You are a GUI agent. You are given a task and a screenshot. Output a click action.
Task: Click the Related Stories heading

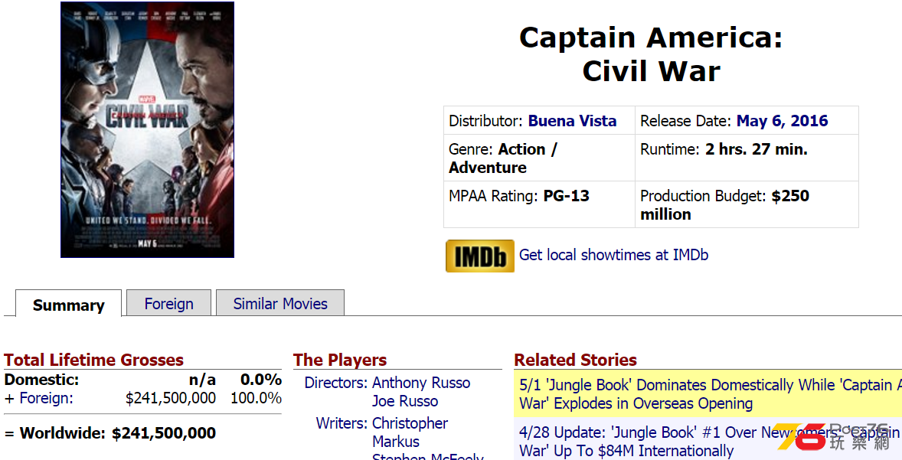coord(575,360)
